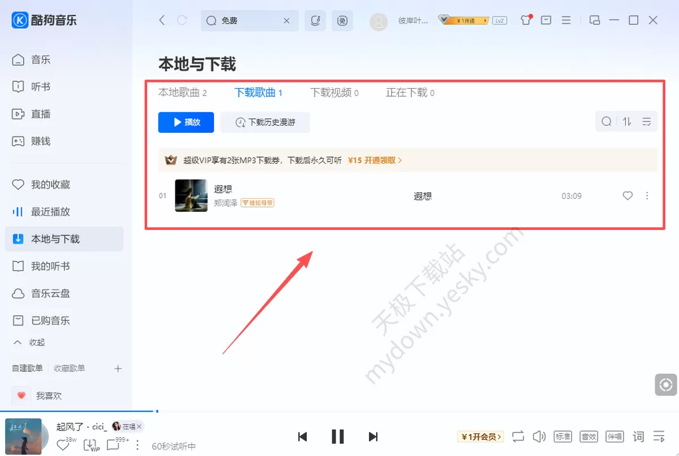Screen dimensions: 679x456
Task: Open the song recognition icon beside search
Action: (x=315, y=21)
